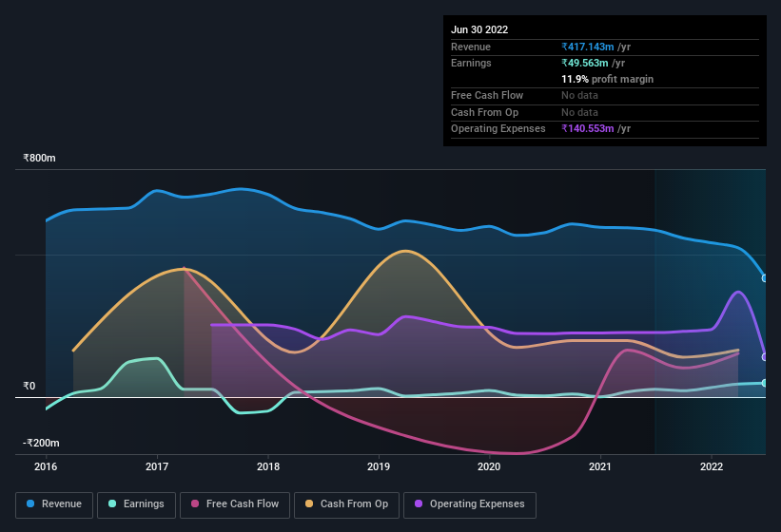Select the 2021 x-axis label
This screenshot has width=781, height=532.
point(600,466)
